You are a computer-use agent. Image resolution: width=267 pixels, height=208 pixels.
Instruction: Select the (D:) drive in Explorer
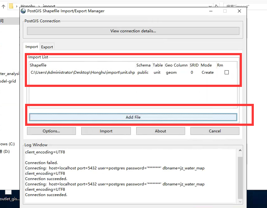click(x=5, y=151)
